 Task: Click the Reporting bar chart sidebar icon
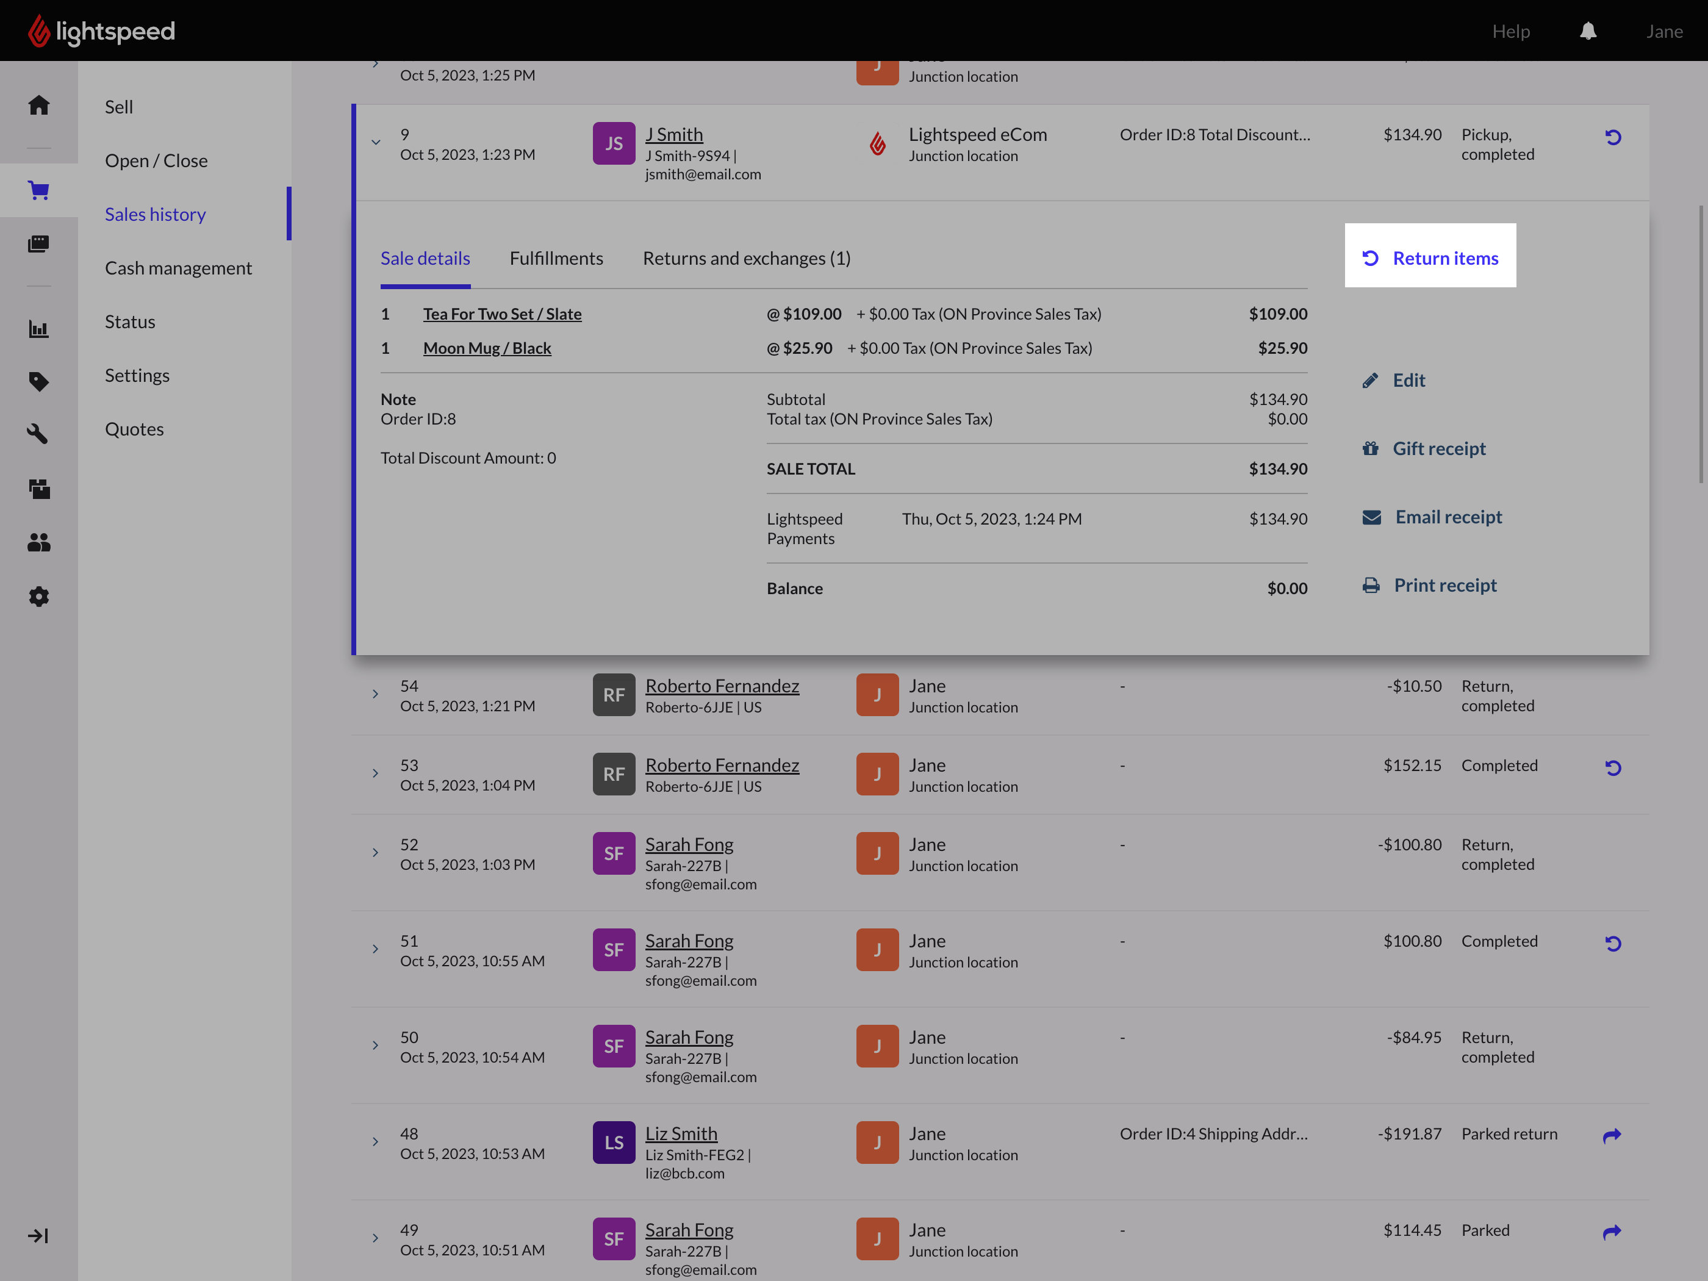(38, 329)
